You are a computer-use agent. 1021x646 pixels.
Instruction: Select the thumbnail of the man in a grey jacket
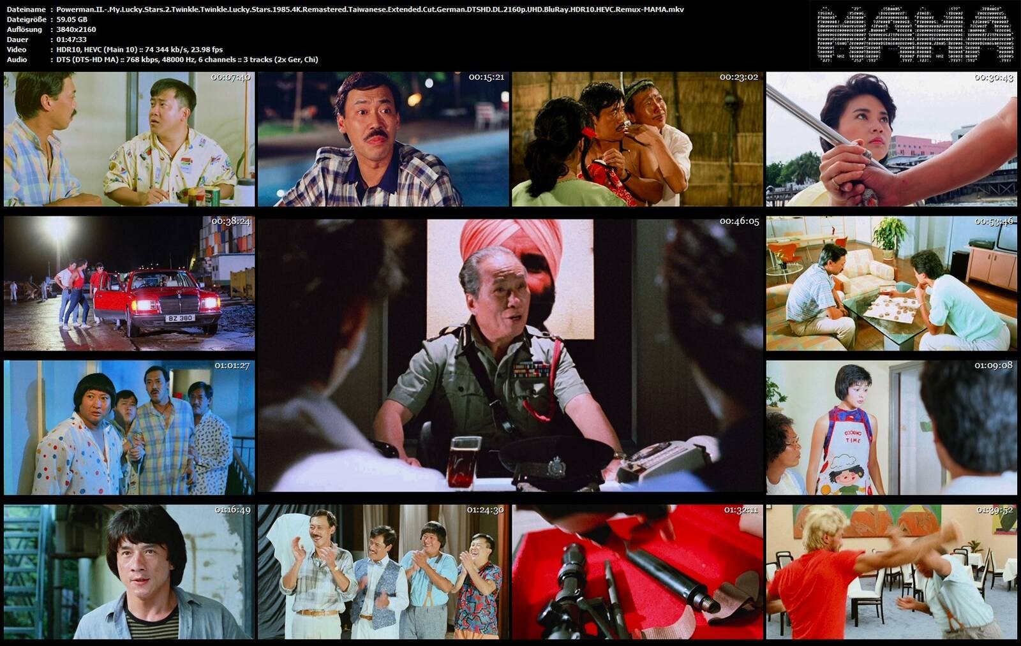tap(129, 572)
